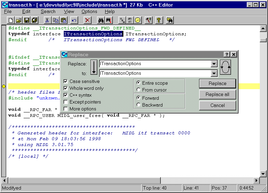
Task: Open the Options menu
Action: [89, 12]
